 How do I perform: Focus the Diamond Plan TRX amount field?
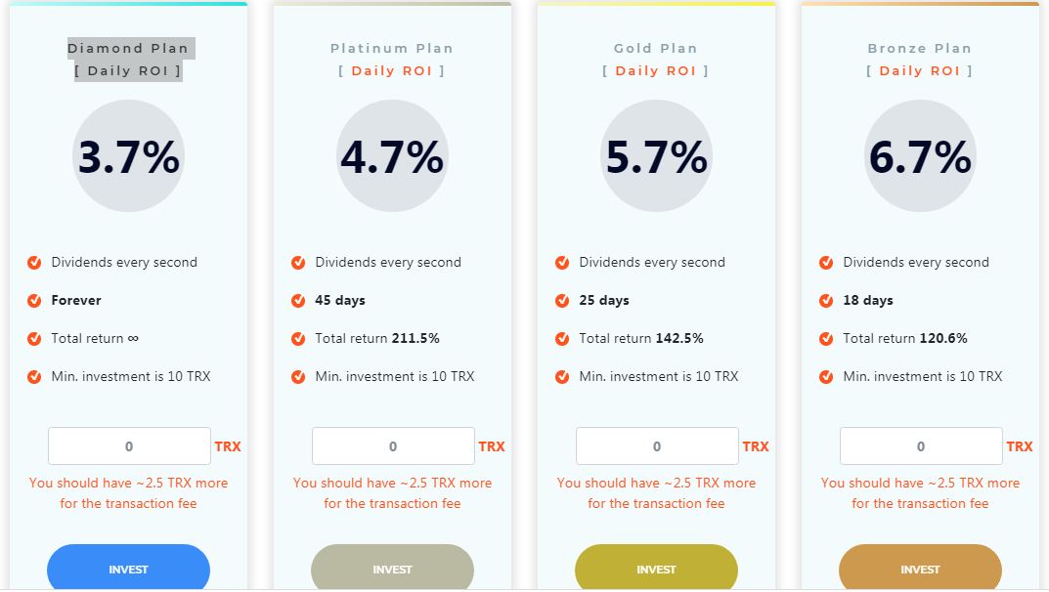tap(129, 445)
